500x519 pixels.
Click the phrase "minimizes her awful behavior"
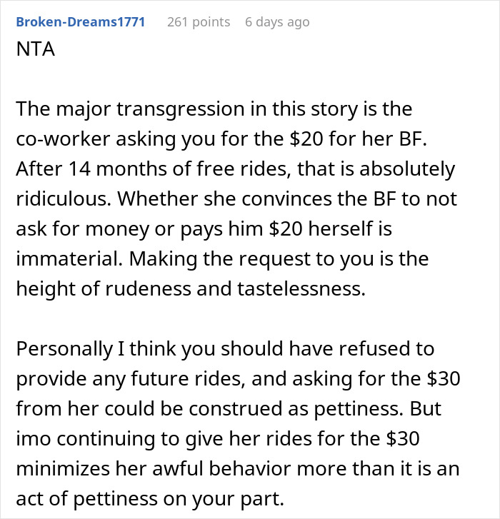tap(137, 468)
